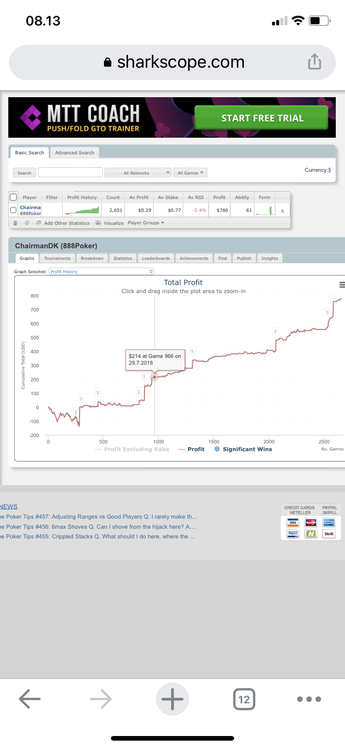
Task: Toggle Profit legend series
Action: 191,449
